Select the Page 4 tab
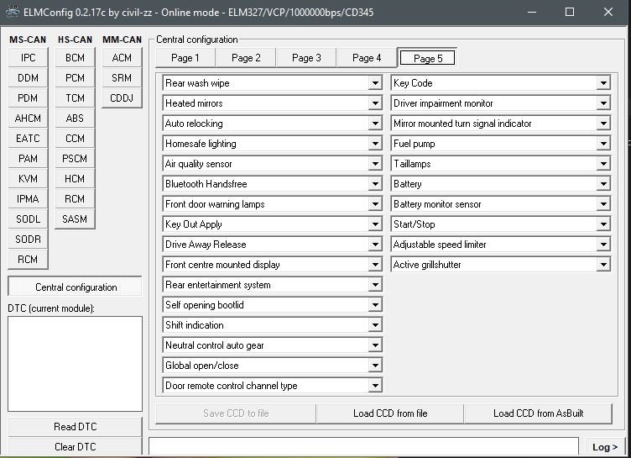Screen dimensions: 631x458 point(367,58)
